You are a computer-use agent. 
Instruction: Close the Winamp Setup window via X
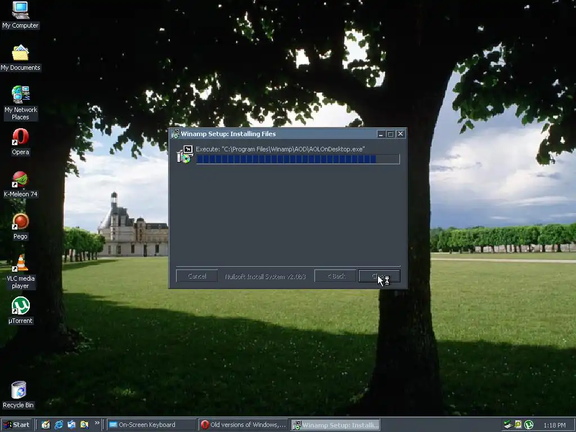click(400, 134)
